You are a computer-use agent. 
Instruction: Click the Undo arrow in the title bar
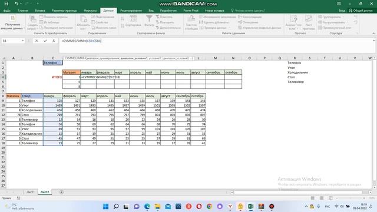(x=16, y=4)
